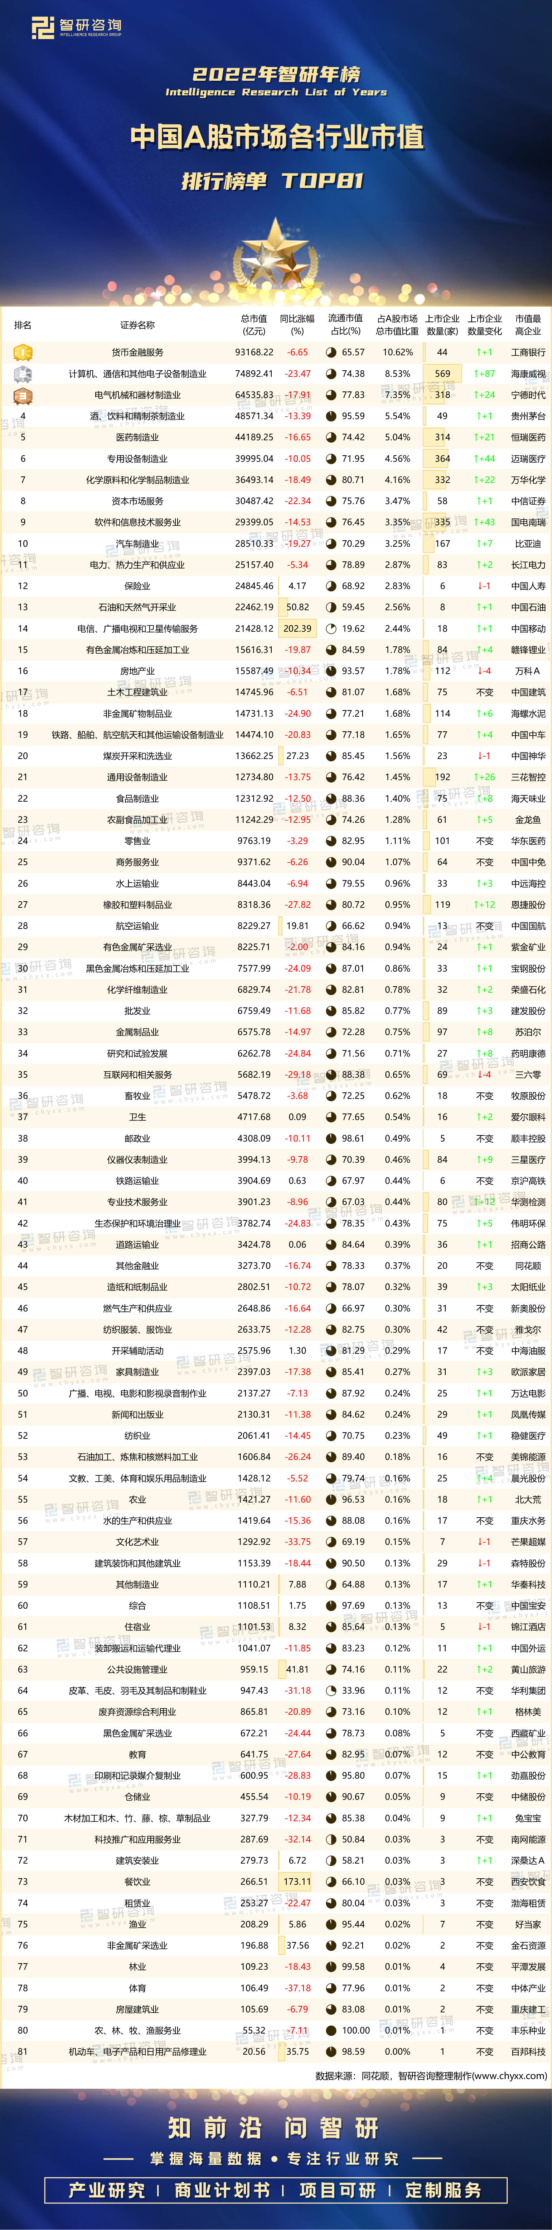Screen dimensions: 552x2230
Task: Select the 货币金融服务 row name
Action: click(x=137, y=352)
